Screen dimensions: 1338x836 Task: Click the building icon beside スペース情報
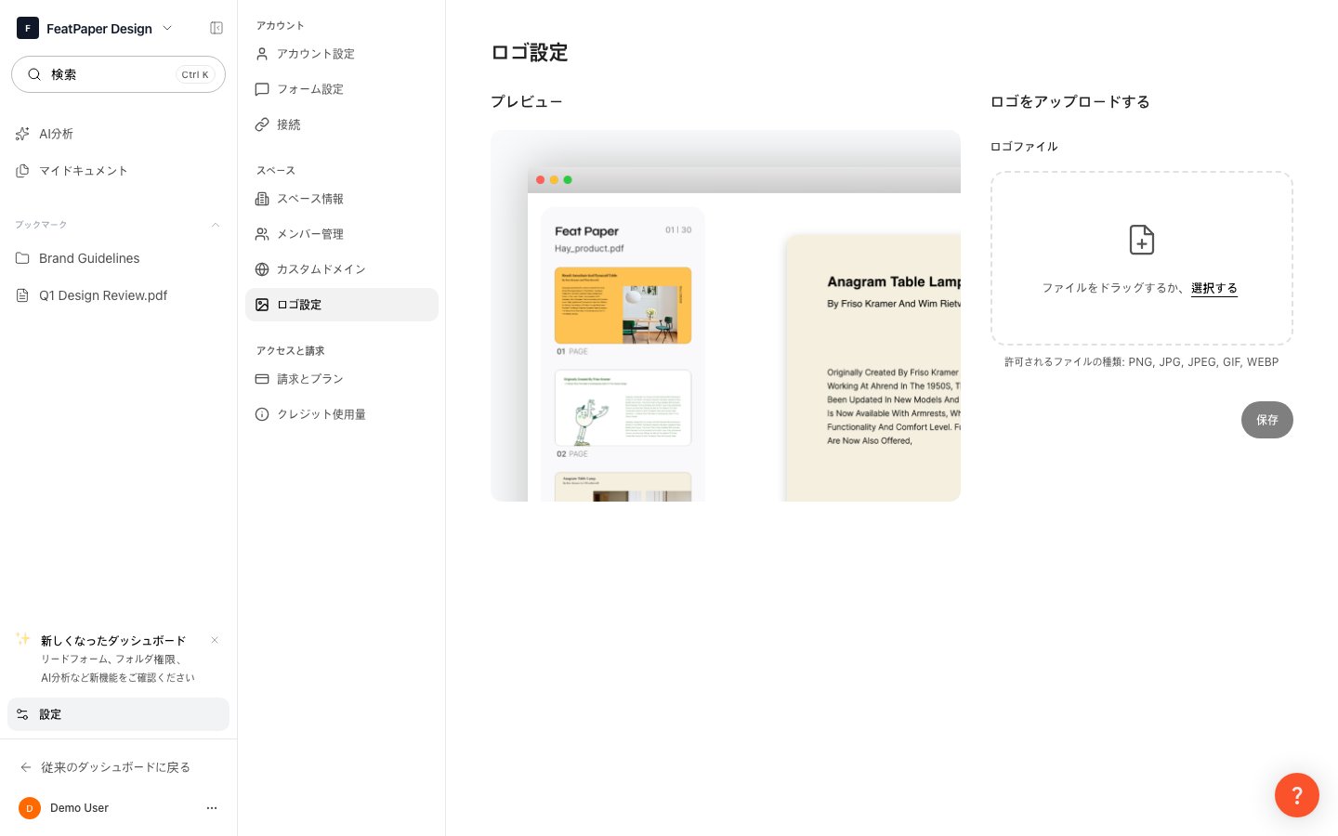pyautogui.click(x=262, y=199)
